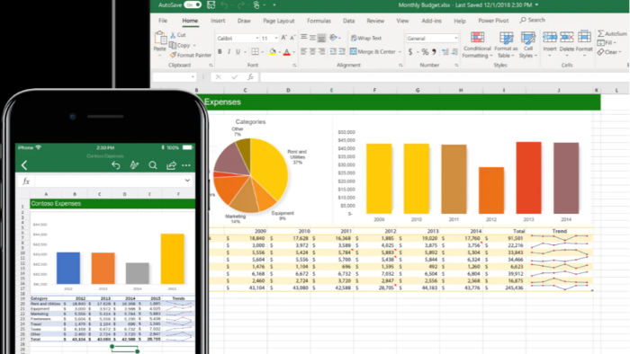Click the Name Box in desktop Excel
The width and height of the screenshot is (630, 354).
174,76
